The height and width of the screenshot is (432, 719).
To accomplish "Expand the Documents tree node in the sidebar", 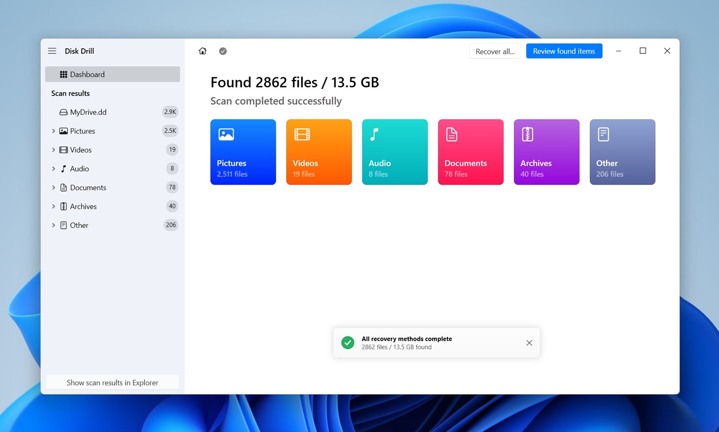I will [x=54, y=187].
